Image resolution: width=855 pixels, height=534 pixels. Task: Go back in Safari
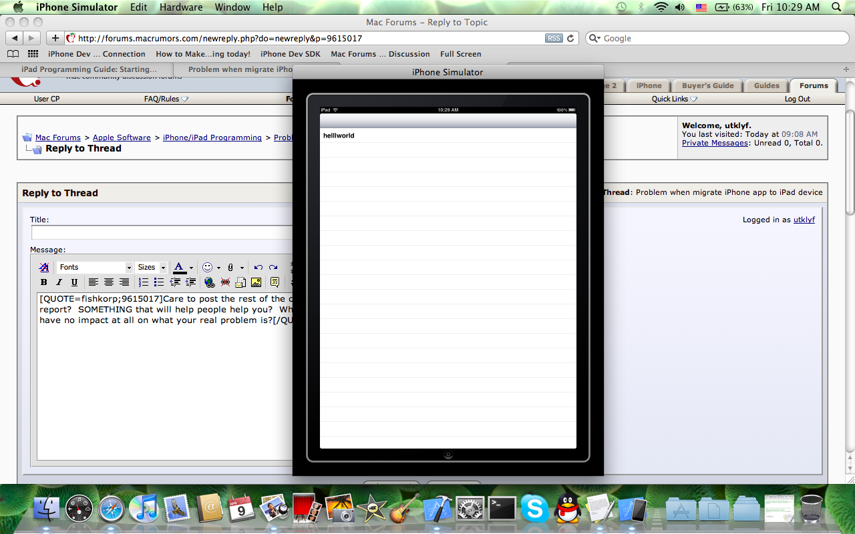pyautogui.click(x=15, y=38)
